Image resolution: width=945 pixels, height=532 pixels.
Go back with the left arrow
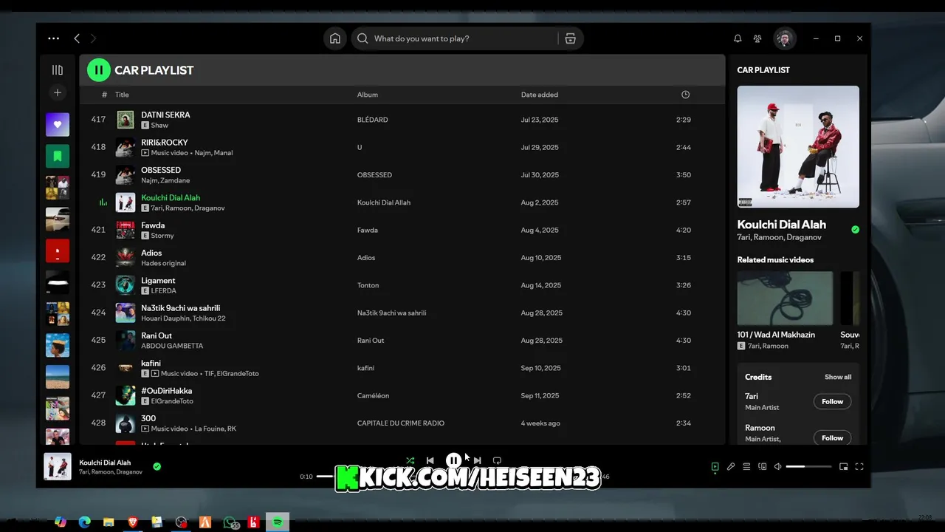(x=77, y=38)
